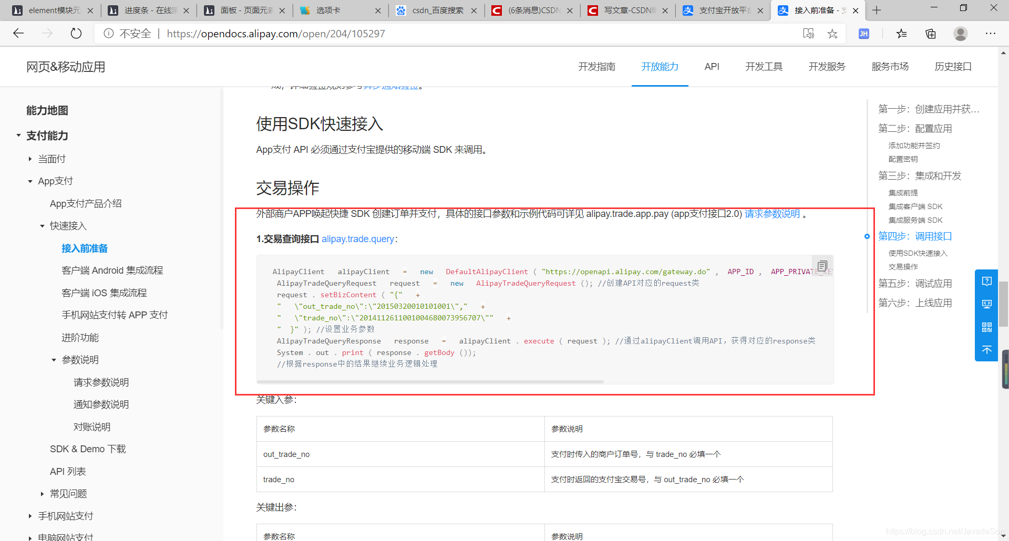
Task: Open the 开发服务 top navigation item
Action: (827, 67)
